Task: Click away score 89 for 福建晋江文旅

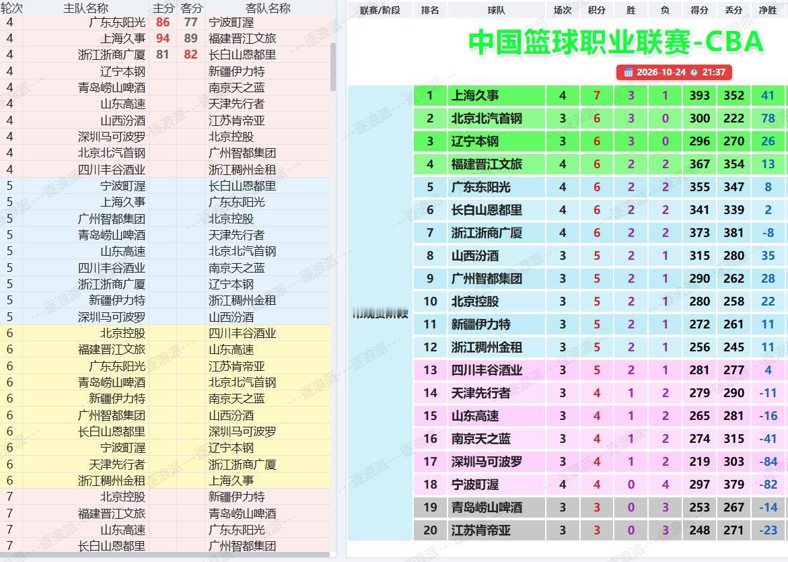Action: coord(191,38)
